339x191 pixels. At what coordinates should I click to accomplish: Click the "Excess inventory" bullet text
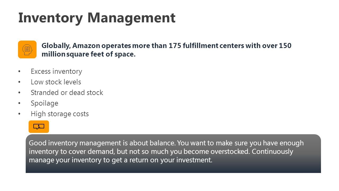[x=56, y=71]
